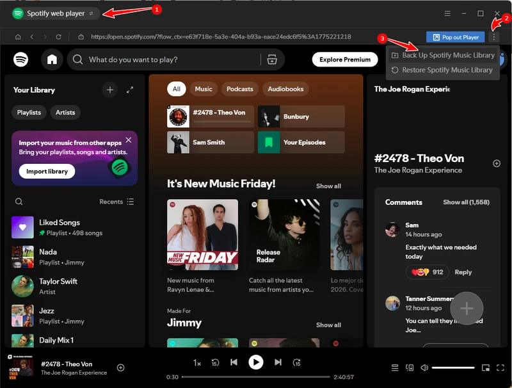The width and height of the screenshot is (512, 388).
Task: Change the 1x playback speed
Action: tap(197, 363)
